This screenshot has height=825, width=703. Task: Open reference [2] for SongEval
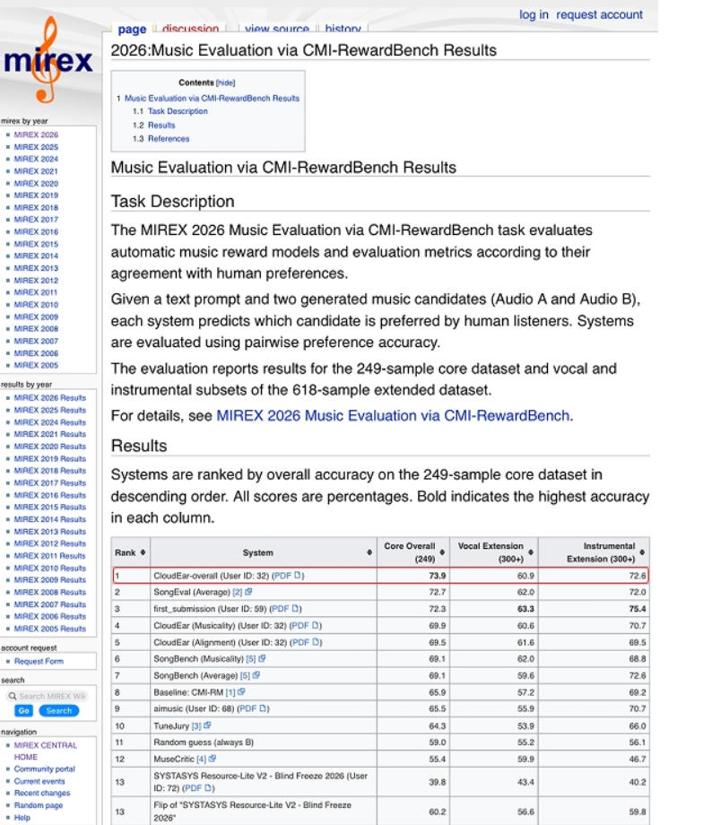[238, 592]
